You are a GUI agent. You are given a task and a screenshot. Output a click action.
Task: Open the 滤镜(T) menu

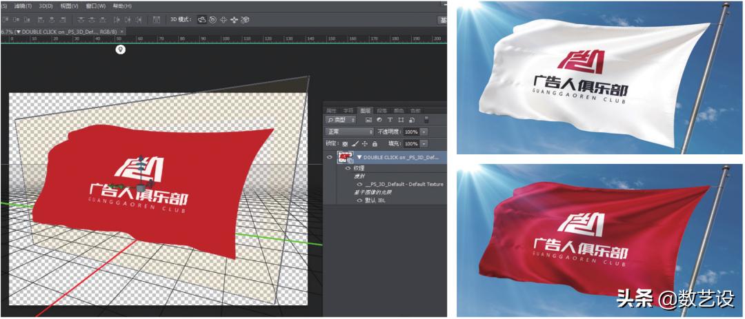pos(23,6)
